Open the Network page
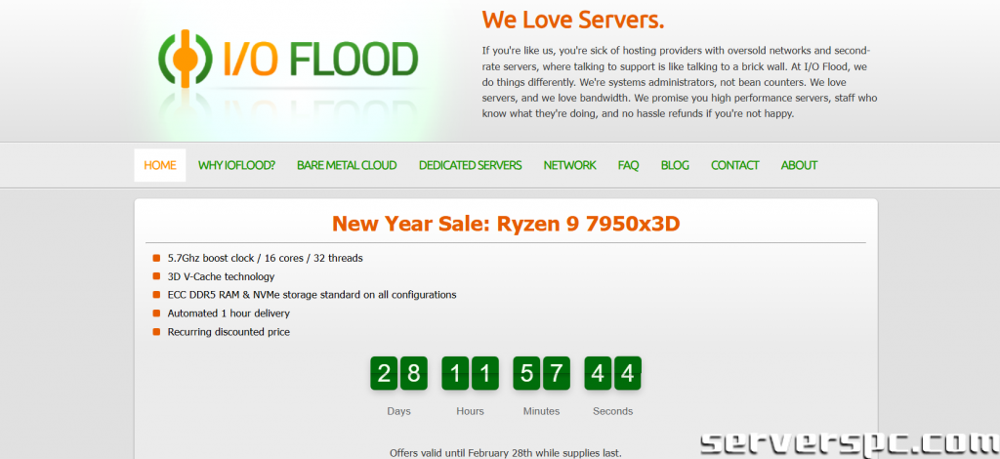Viewport: 1000px width, 459px height. tap(569, 165)
